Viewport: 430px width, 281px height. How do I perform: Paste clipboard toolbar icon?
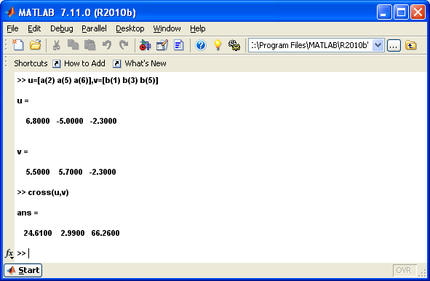pyautogui.click(x=89, y=45)
